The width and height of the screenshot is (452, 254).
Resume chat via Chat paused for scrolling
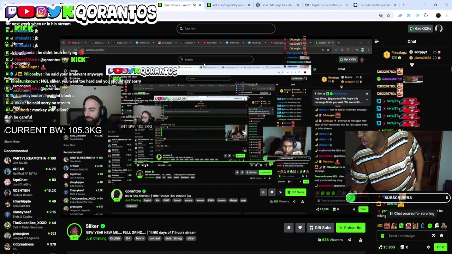pyautogui.click(x=411, y=213)
